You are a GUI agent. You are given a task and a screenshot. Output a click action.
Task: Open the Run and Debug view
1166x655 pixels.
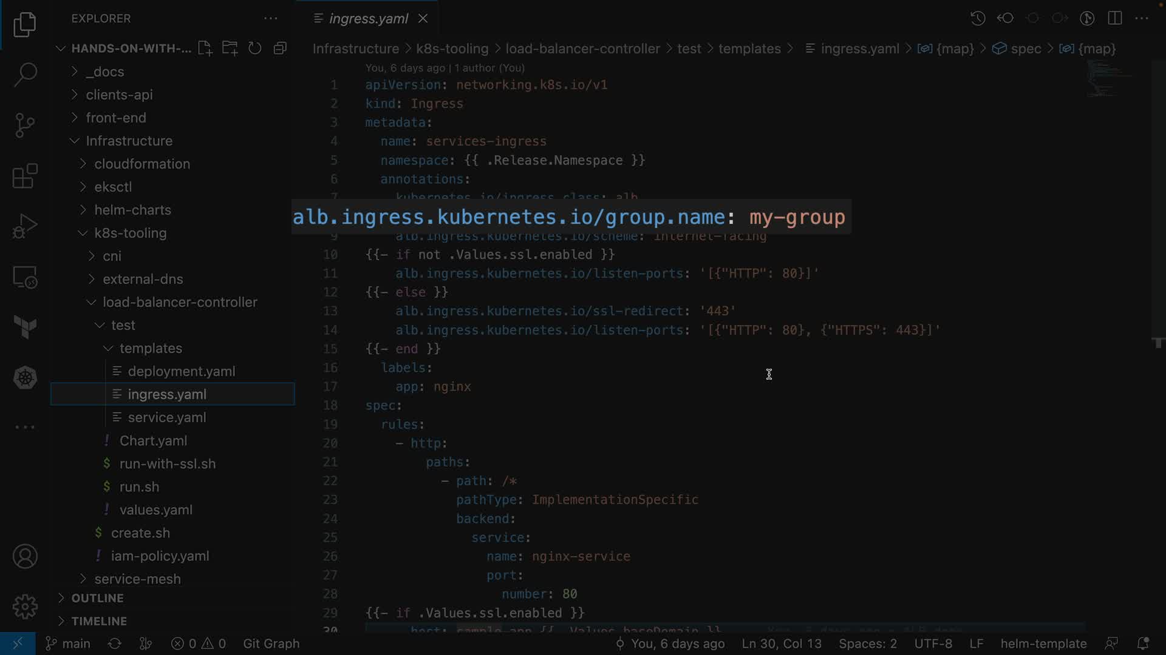tap(25, 227)
